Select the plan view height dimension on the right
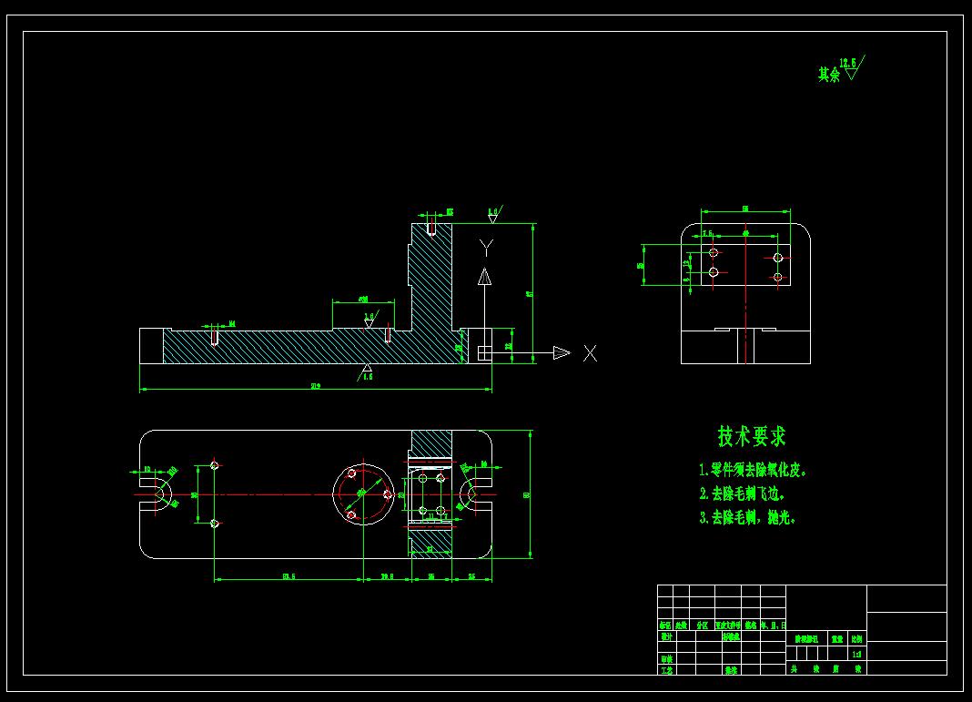Image resolution: width=972 pixels, height=702 pixels. pyautogui.click(x=529, y=494)
